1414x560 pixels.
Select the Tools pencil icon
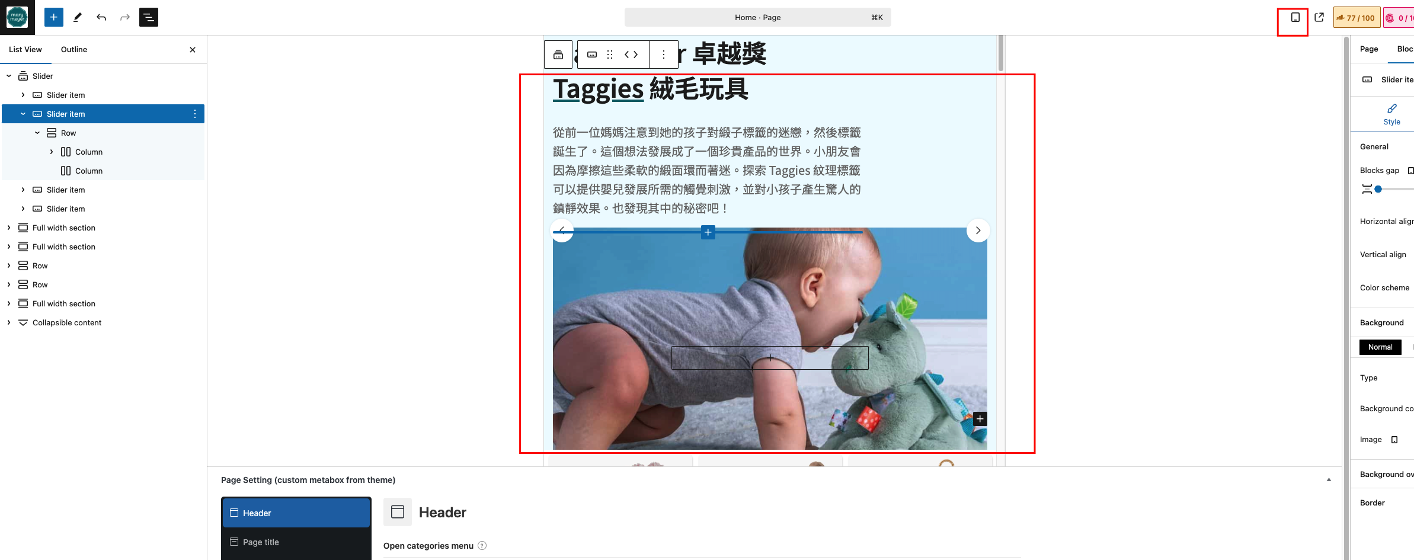[x=78, y=17]
